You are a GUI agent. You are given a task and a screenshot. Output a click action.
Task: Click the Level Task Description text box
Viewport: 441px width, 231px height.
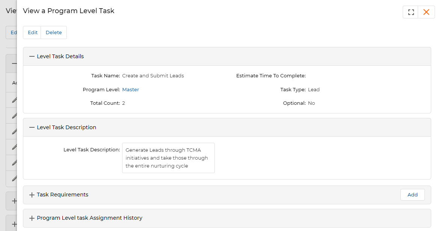[168, 158]
